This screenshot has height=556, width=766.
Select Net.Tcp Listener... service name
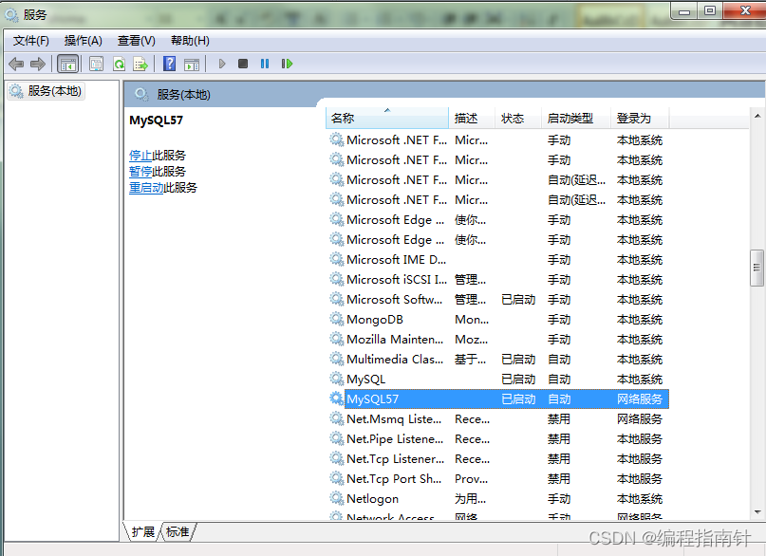coord(395,459)
